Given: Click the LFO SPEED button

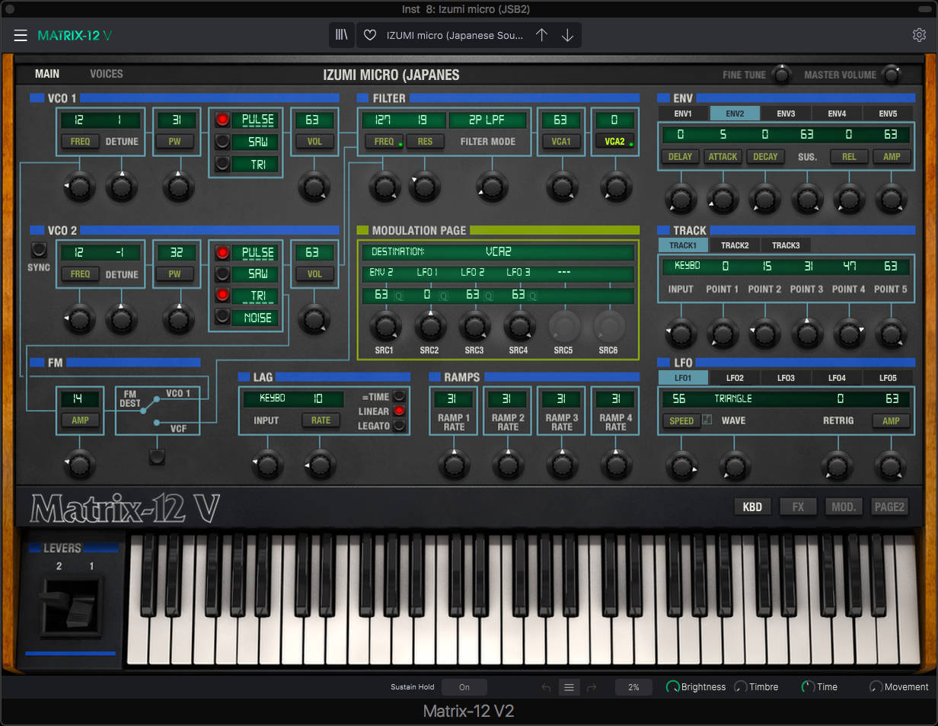Looking at the screenshot, I should click(681, 421).
